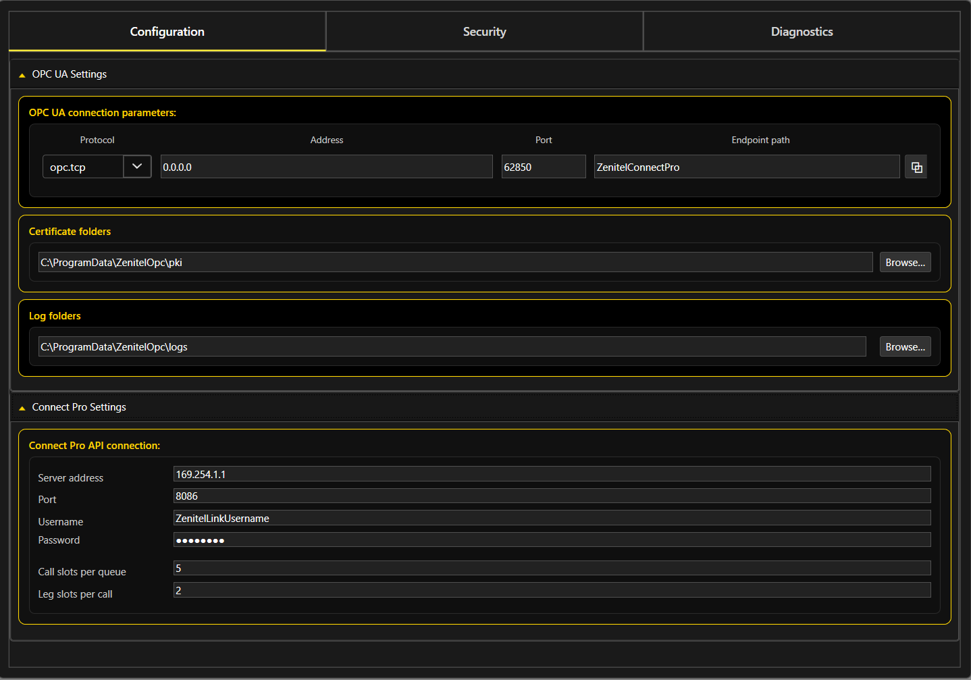The width and height of the screenshot is (971, 680).
Task: Click into the Password field
Action: [552, 540]
